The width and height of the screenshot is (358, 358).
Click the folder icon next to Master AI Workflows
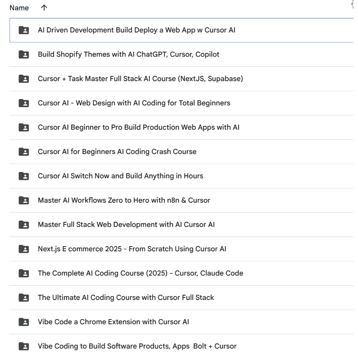[x=23, y=200]
